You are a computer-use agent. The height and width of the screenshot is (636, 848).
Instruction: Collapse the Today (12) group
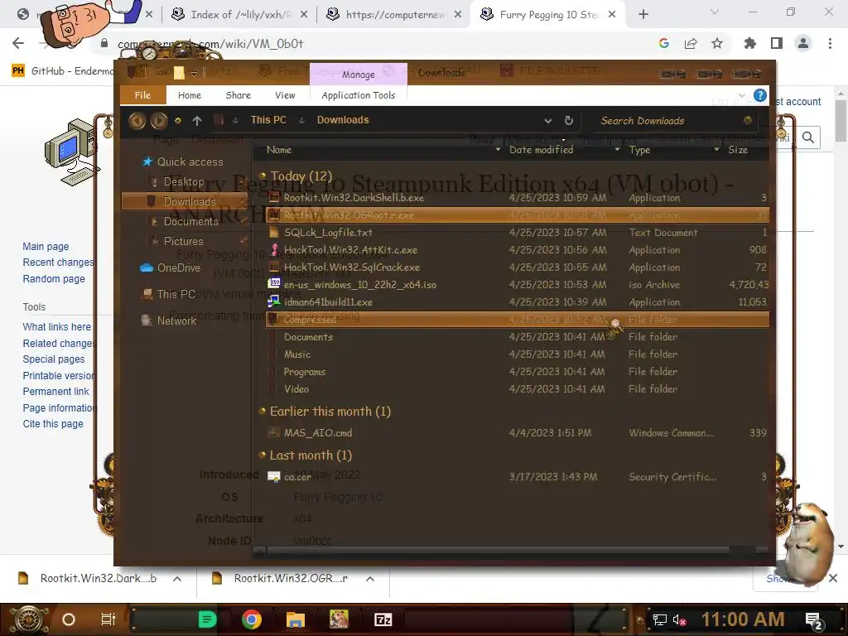coord(263,176)
